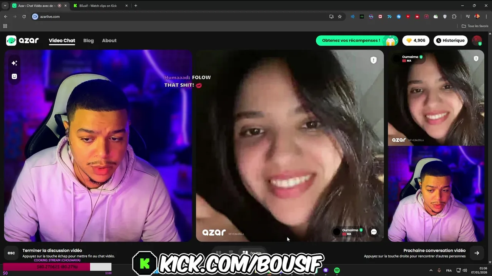Open the Shazam extension icon
492x276 pixels.
click(399, 16)
